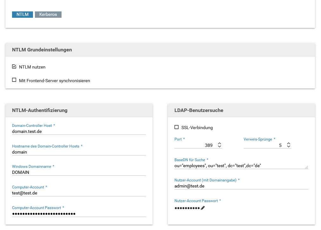Click the BaseDN textarea resize handle
The image size is (321, 230).
[306, 167]
